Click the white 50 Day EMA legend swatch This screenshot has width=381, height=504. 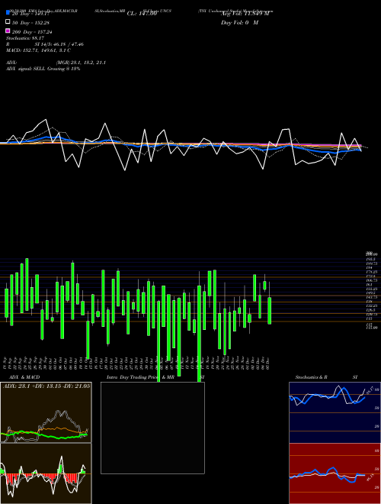click(x=8, y=22)
